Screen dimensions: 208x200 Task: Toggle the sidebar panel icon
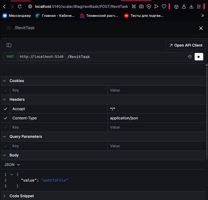[x=9, y=45]
